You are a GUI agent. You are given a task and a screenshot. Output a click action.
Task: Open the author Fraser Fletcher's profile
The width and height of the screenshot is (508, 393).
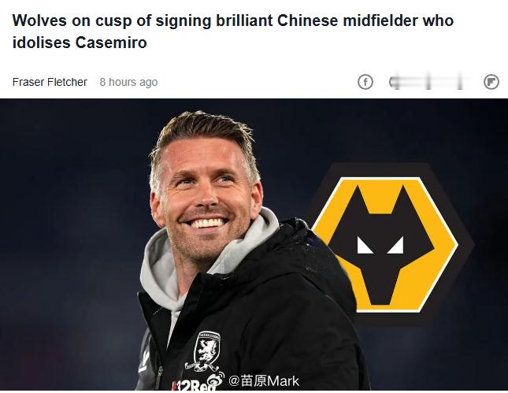pos(50,82)
